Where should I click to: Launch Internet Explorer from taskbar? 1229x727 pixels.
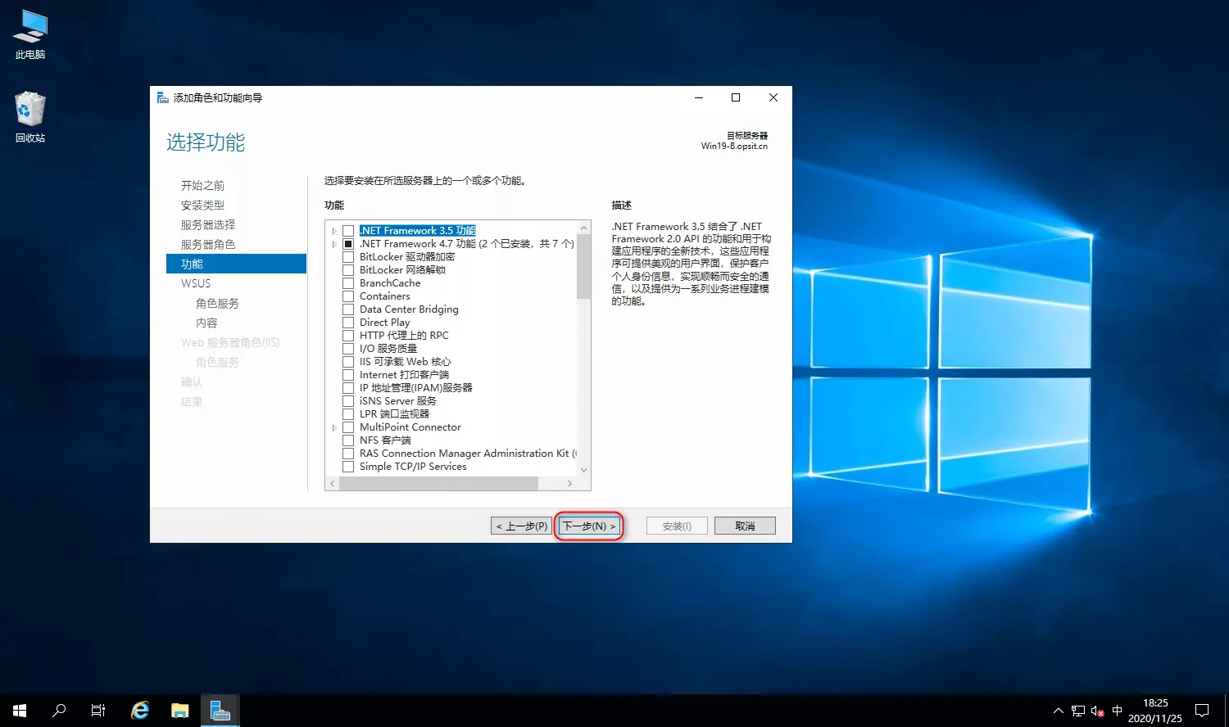pos(140,710)
